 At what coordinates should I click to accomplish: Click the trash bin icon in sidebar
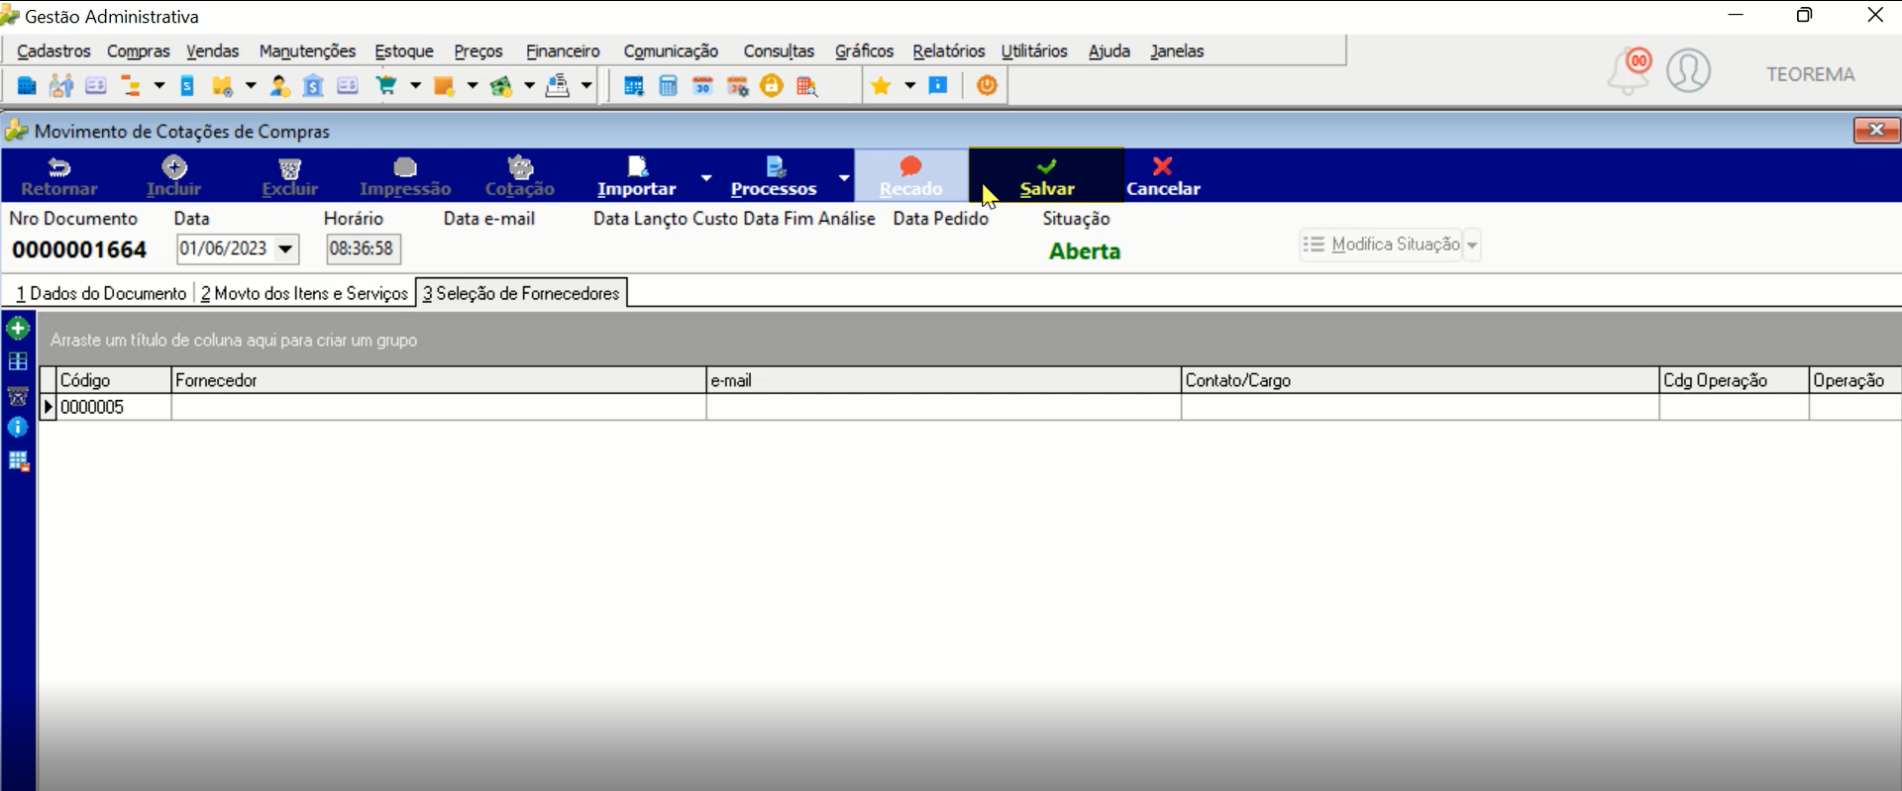pos(18,395)
